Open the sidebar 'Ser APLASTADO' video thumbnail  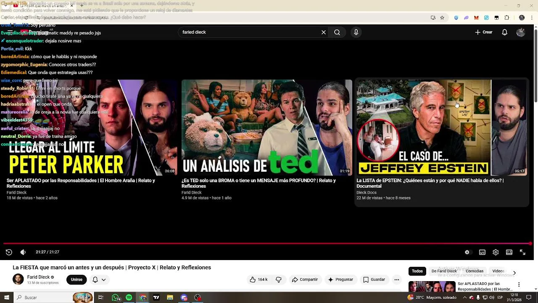(432, 286)
